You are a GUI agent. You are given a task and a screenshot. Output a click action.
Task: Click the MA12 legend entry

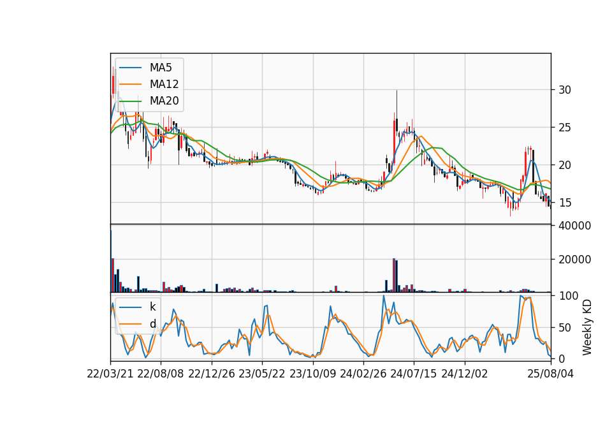pos(149,84)
